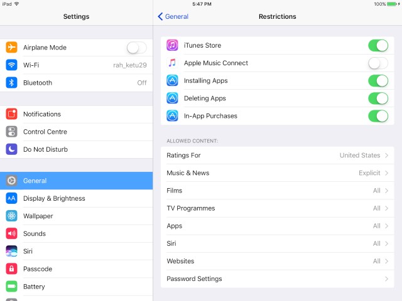The width and height of the screenshot is (402, 301).
Task: Open the Siri content row chevron
Action: tap(387, 243)
